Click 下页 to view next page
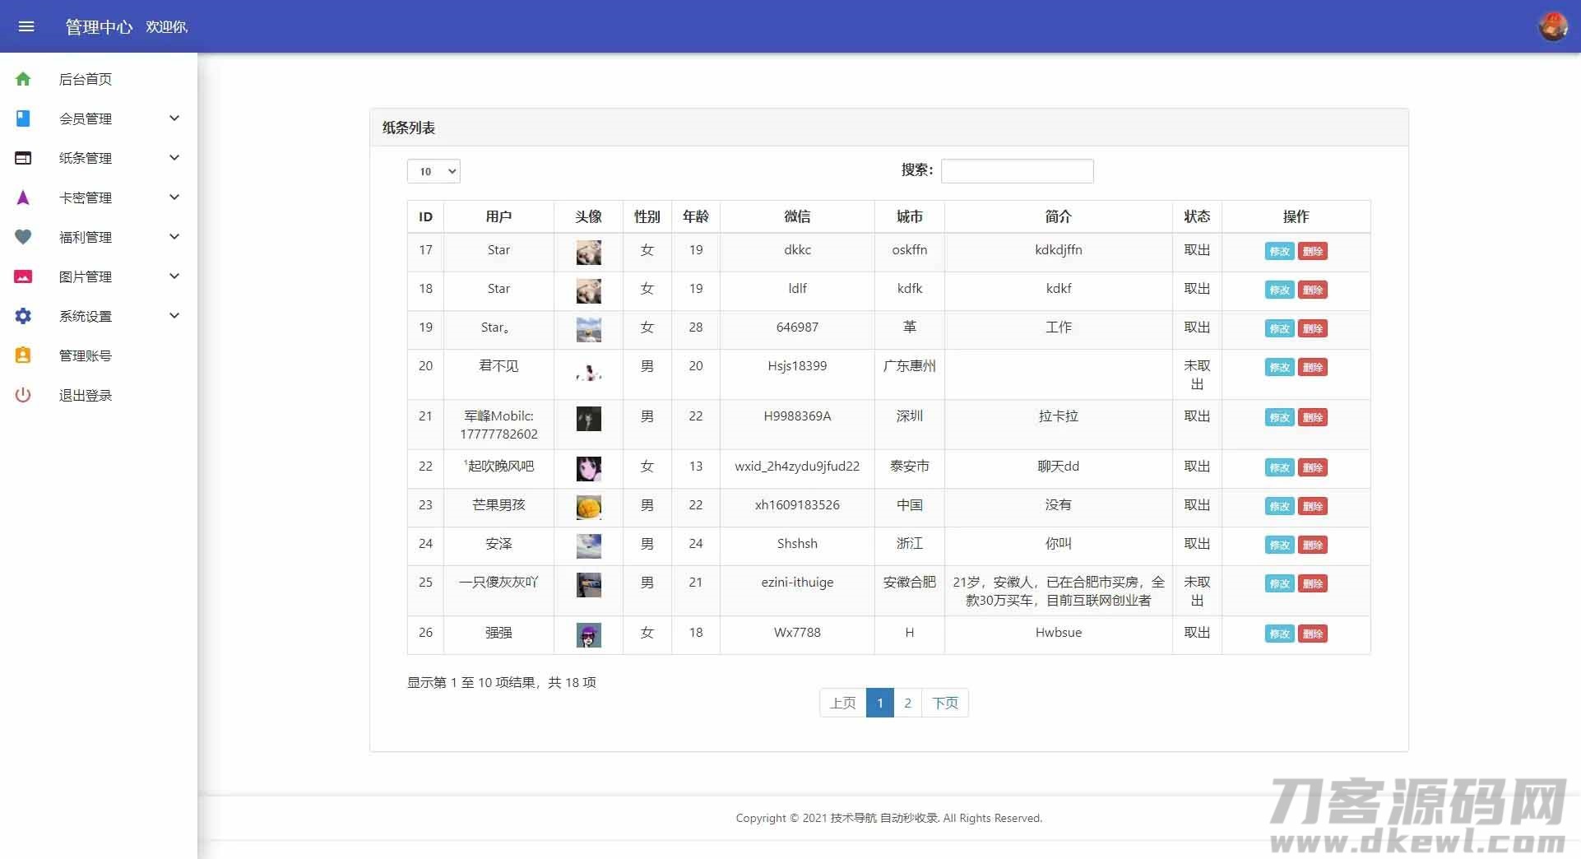1581x859 pixels. pos(945,703)
